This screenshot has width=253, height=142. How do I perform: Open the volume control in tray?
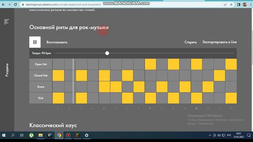click(x=219, y=135)
